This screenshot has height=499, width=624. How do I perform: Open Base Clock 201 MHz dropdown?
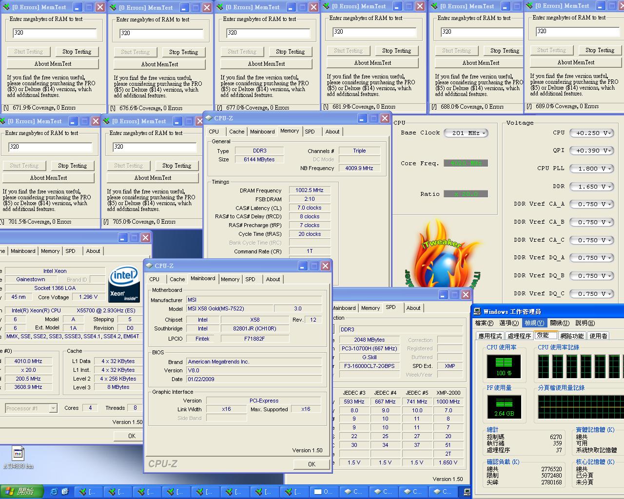pos(467,133)
